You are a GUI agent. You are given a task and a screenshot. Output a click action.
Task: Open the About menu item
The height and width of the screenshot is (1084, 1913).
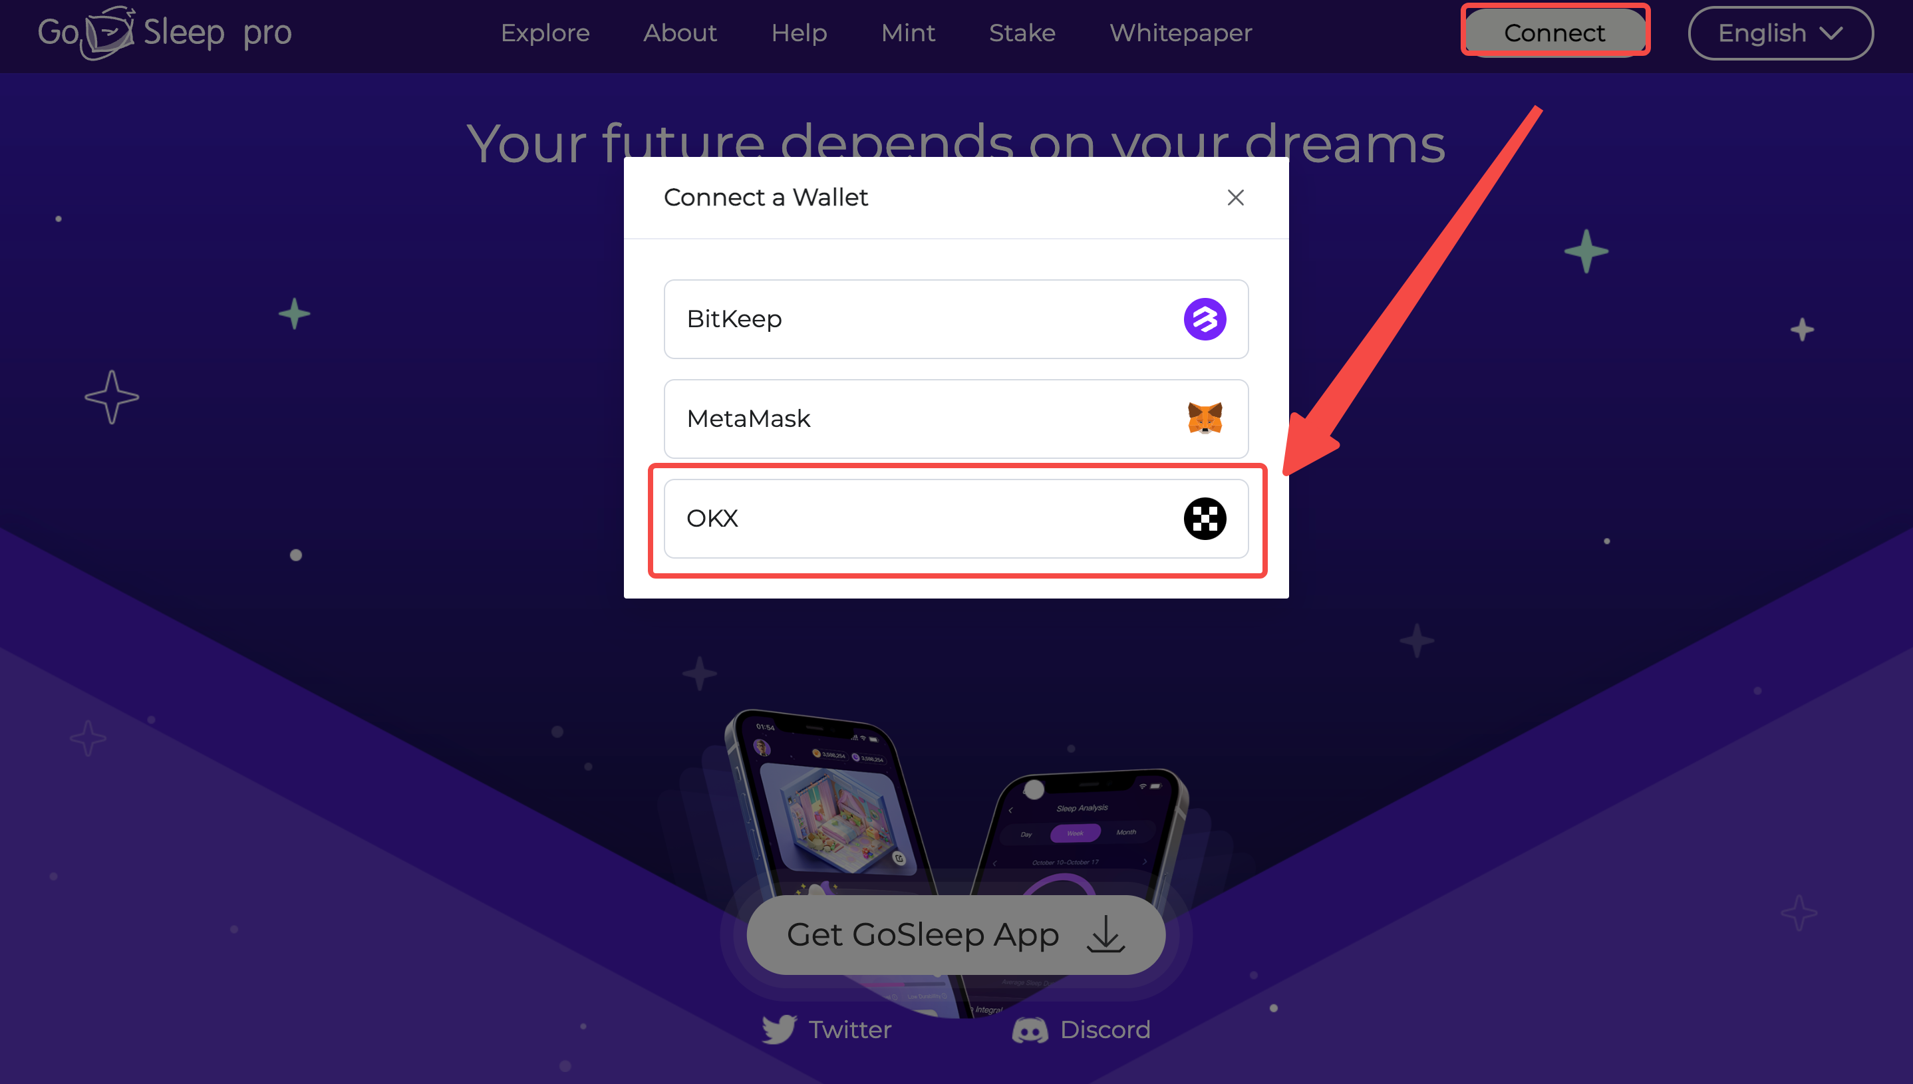tap(680, 33)
